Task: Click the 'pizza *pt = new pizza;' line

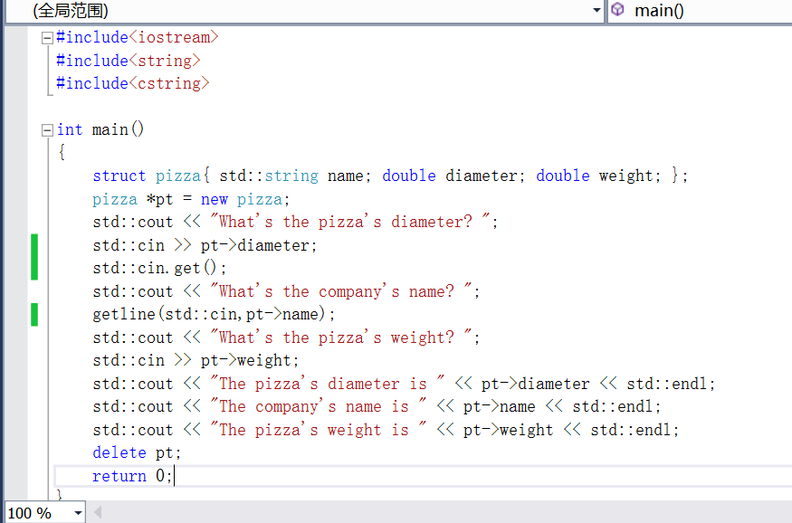Action: [191, 199]
